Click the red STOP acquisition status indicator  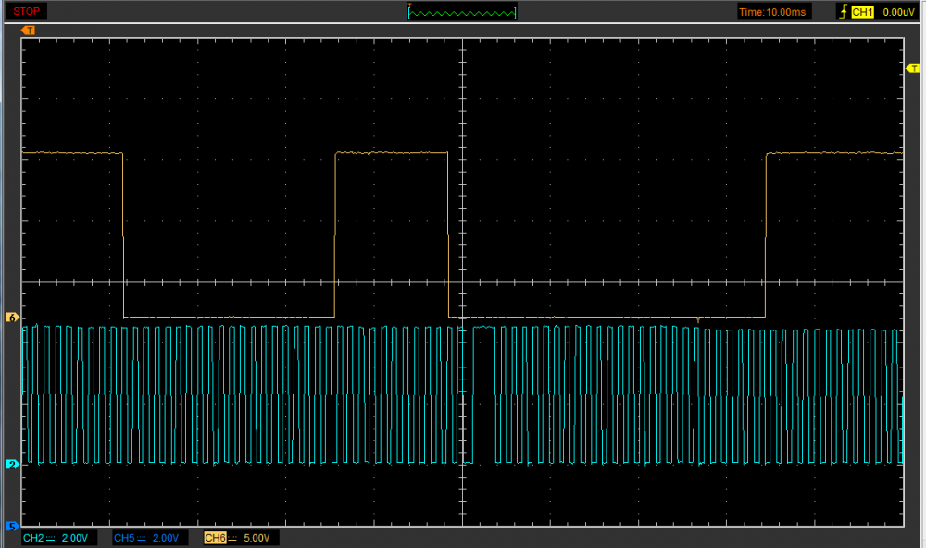point(25,12)
